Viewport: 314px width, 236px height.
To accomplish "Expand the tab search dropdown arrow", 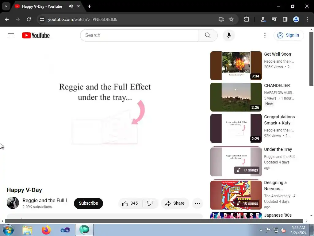I will pyautogui.click(x=6, y=6).
